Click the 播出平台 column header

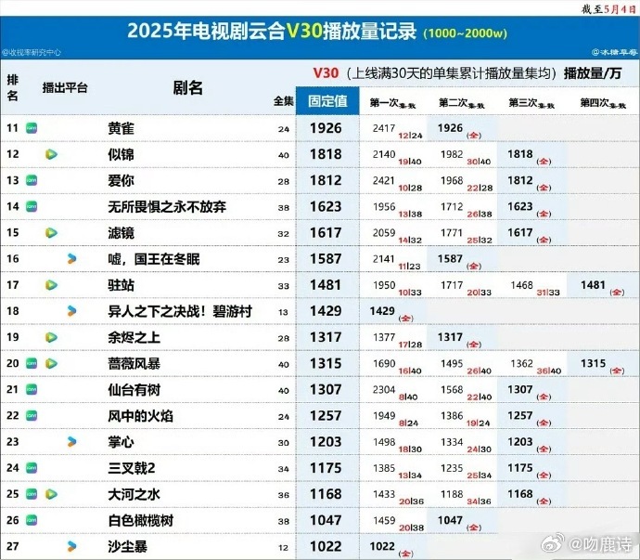[65, 88]
